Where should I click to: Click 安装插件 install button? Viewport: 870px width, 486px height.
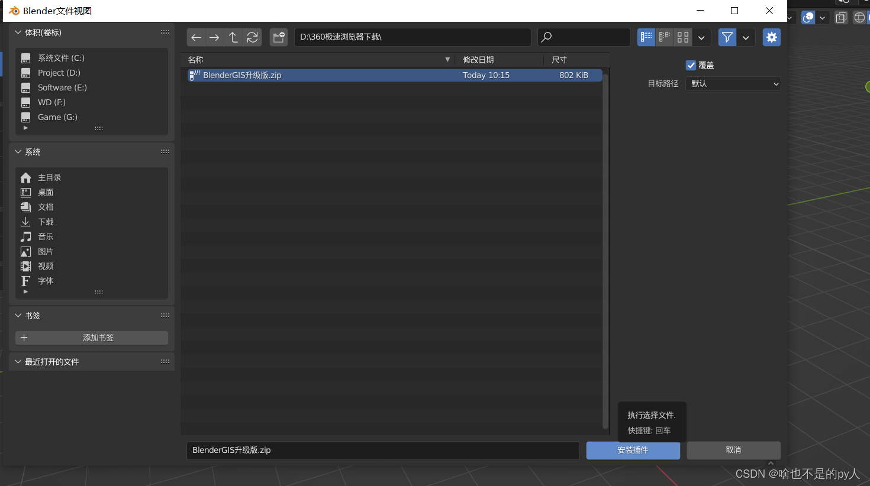pyautogui.click(x=633, y=450)
